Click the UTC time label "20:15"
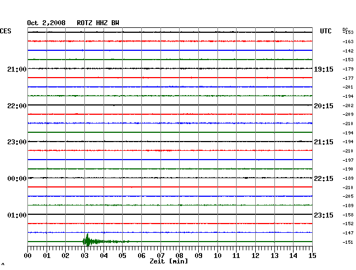 (324, 106)
